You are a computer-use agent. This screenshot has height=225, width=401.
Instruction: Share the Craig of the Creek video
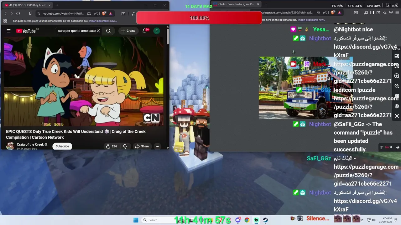coord(142,146)
